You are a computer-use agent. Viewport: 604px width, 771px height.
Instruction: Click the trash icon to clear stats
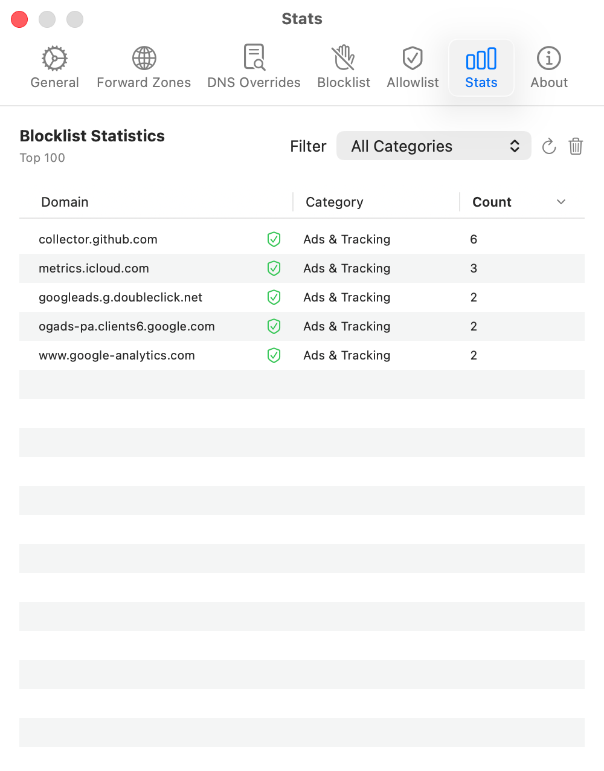point(576,146)
